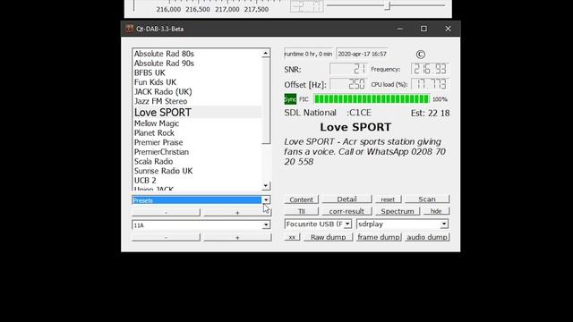Click the station list scrollbar thumb

pyautogui.click(x=266, y=101)
